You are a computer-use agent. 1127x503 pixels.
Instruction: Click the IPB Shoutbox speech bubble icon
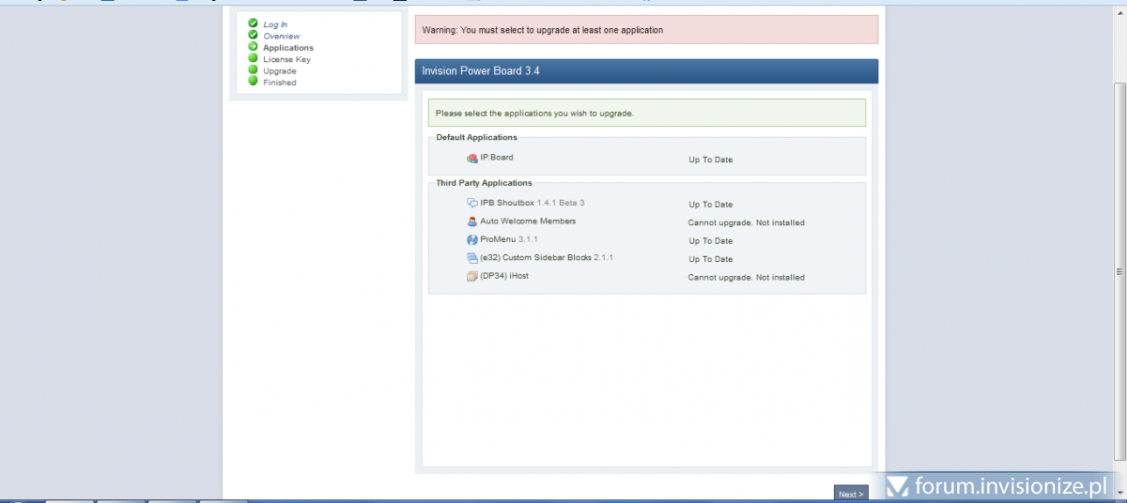click(472, 203)
